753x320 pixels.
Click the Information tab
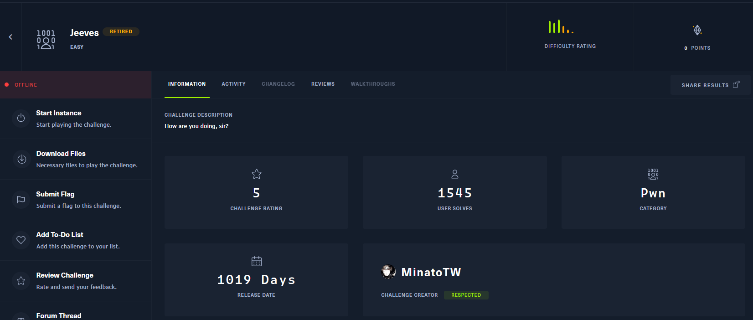187,84
